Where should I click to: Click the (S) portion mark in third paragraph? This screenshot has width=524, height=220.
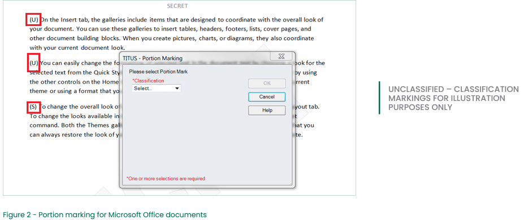[33, 107]
